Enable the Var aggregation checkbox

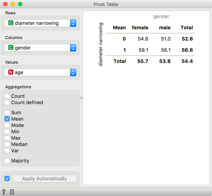[x=7, y=150]
